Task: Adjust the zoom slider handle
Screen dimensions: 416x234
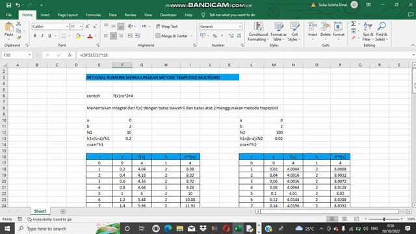Action: click(x=383, y=219)
